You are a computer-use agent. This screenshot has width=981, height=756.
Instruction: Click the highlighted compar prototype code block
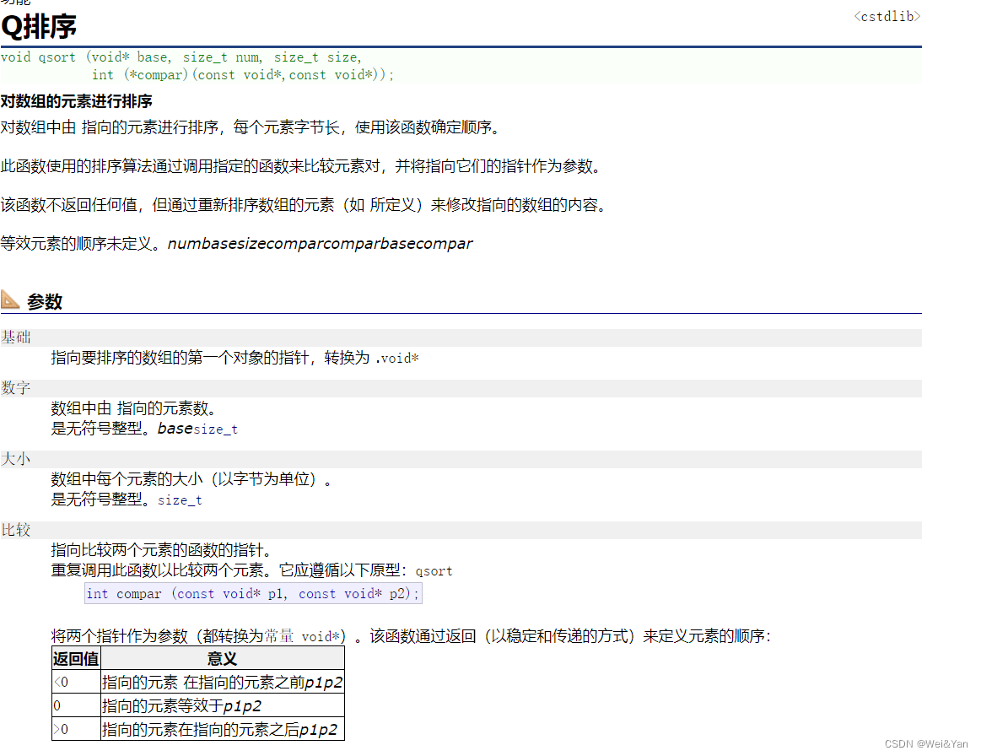[252, 594]
